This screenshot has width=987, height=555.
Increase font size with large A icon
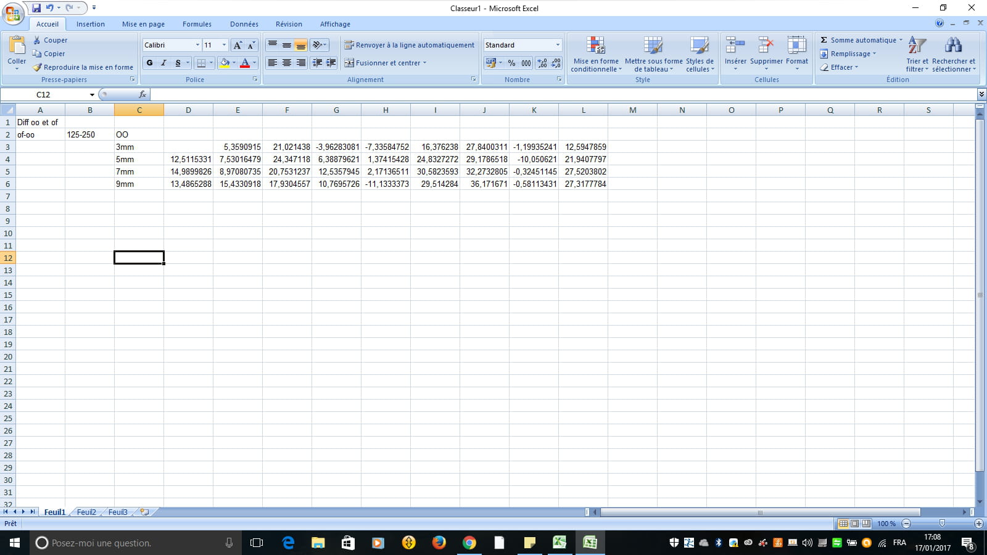click(237, 45)
